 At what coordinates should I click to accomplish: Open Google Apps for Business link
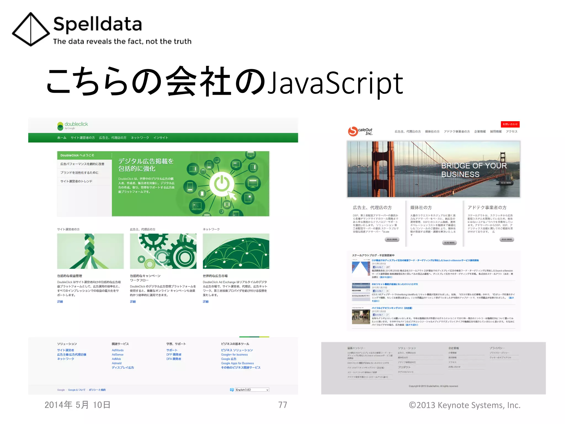point(238,363)
